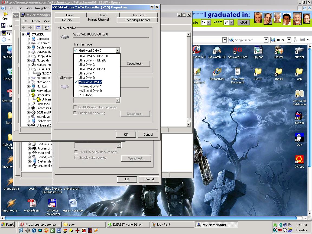Screen dimensions: 312x234
Task: Click the Device Manager forward arrow icon
Action: (30, 28)
